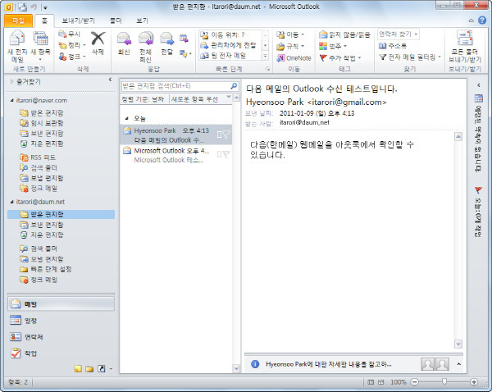Collapse the 오늘 today group
Image resolution: width=492 pixels, height=392 pixels.
point(127,119)
